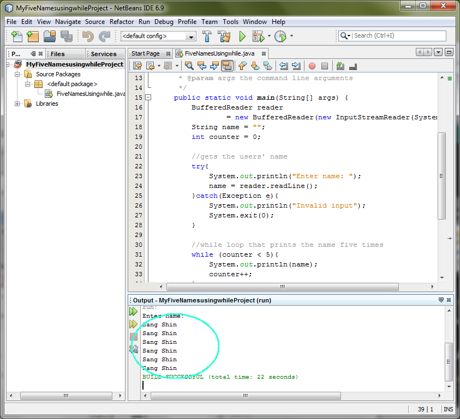
Task: Close the FiveNamesUsingwhile.java tab
Action: (264, 53)
